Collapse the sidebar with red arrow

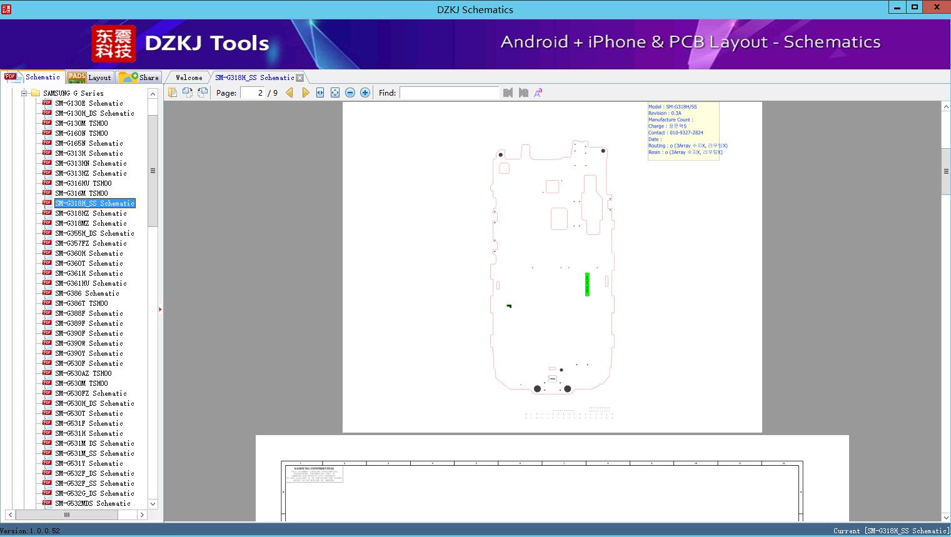160,309
